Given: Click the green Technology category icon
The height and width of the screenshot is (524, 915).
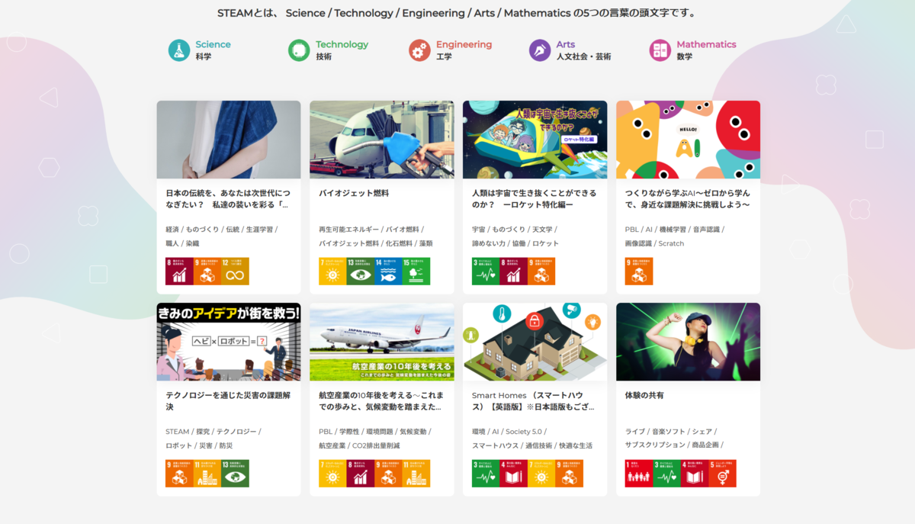Looking at the screenshot, I should coord(299,50).
